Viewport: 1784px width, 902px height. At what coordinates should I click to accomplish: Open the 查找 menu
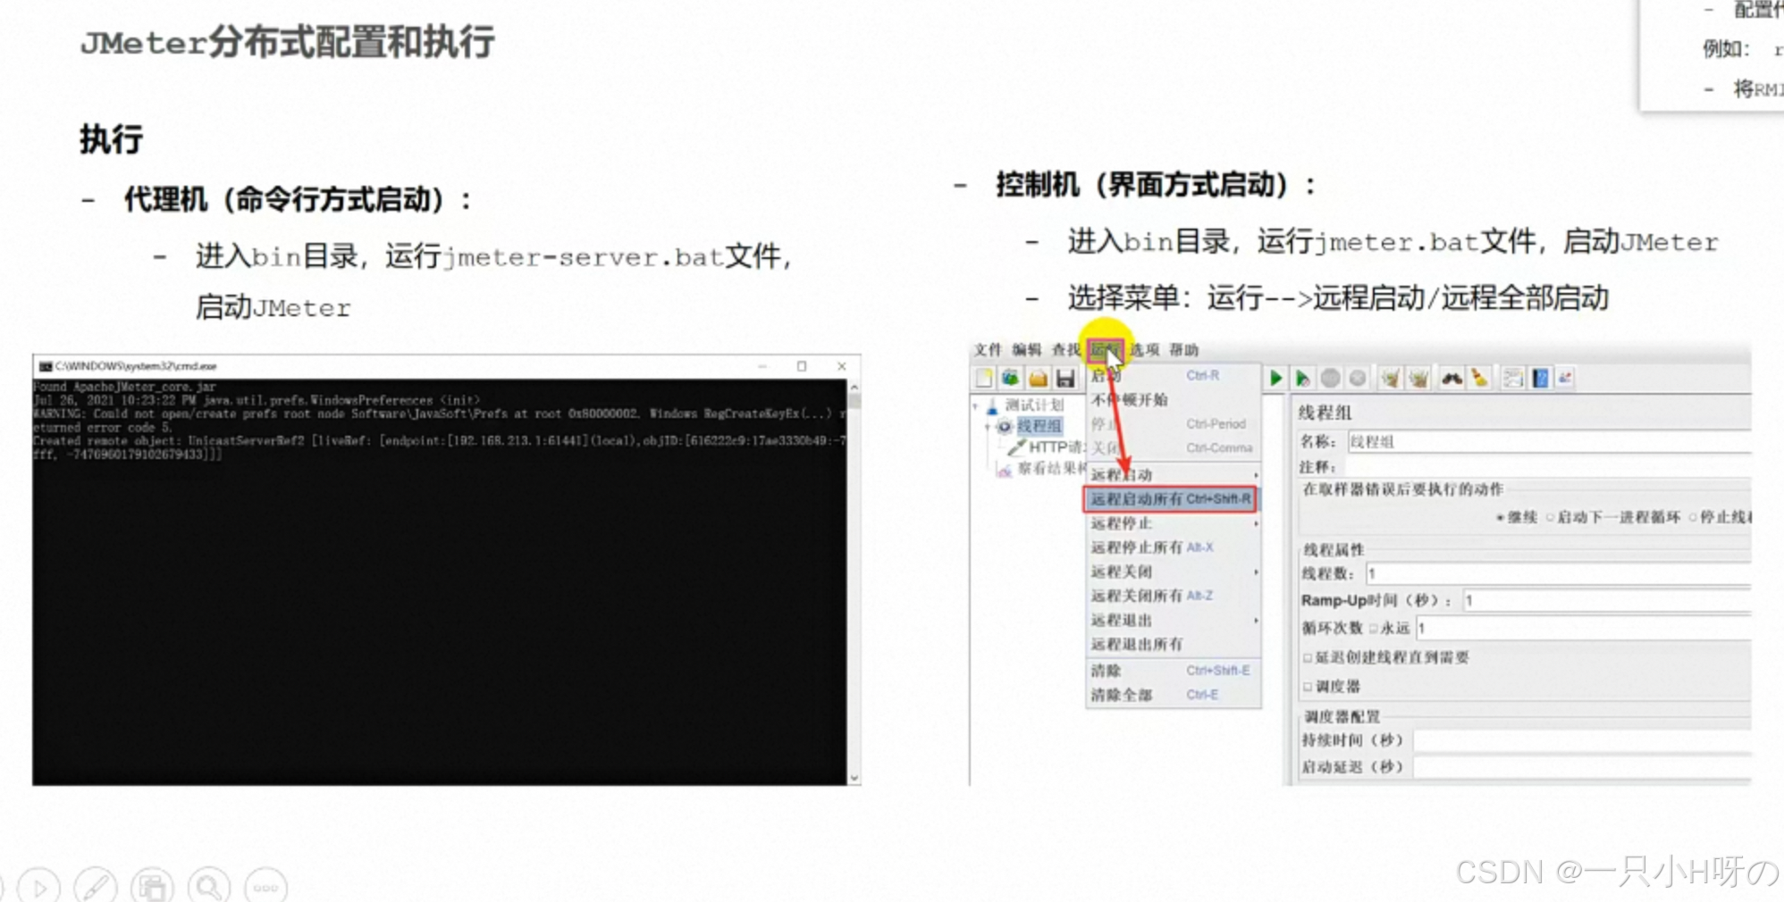pos(1065,349)
